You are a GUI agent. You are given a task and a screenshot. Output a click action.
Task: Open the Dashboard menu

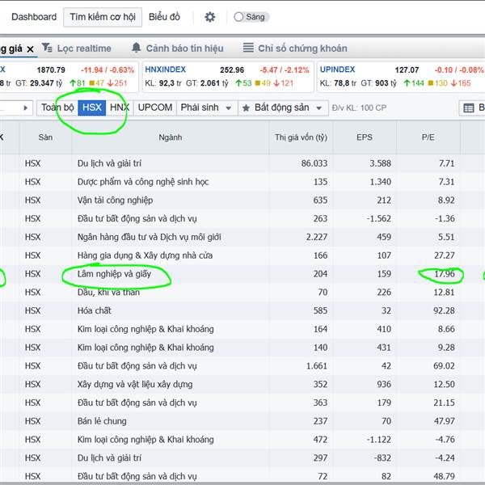[x=34, y=17]
